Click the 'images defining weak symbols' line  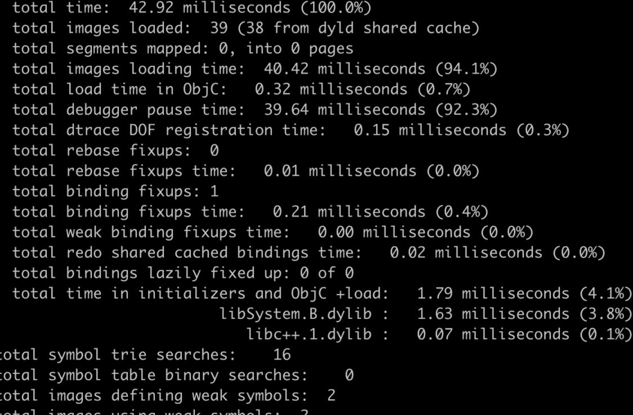click(168, 396)
